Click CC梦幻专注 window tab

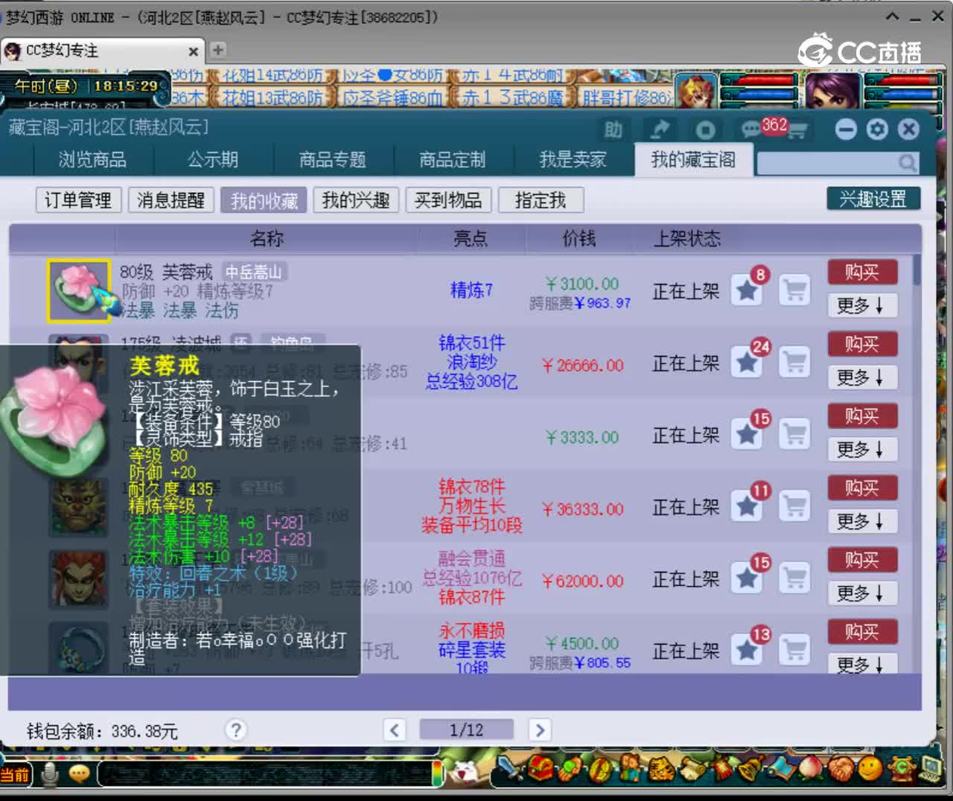click(102, 51)
